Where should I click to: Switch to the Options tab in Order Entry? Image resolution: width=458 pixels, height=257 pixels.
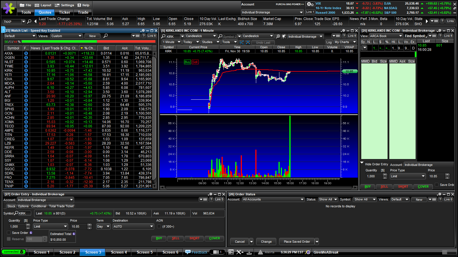tap(23, 206)
